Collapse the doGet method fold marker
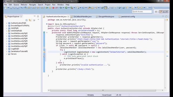This screenshot has height=97, width=173. click(x=47, y=33)
